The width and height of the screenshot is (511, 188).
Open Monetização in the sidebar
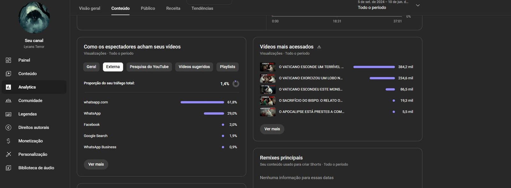point(34,141)
